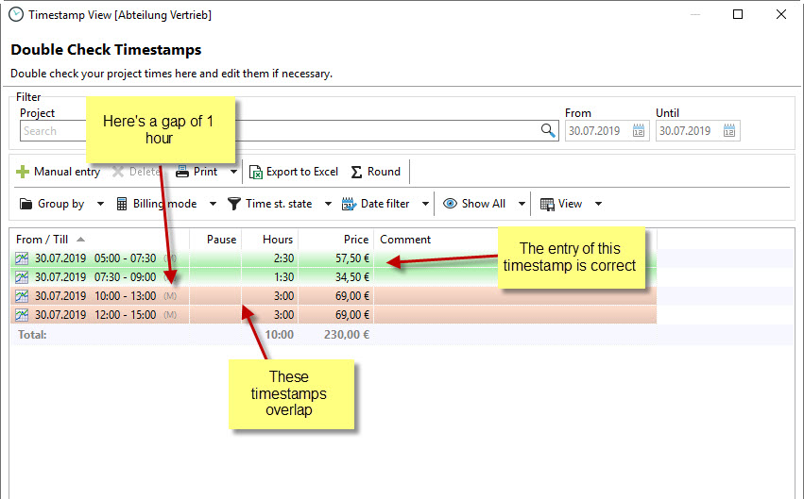Click the eye Show All icon

[450, 204]
